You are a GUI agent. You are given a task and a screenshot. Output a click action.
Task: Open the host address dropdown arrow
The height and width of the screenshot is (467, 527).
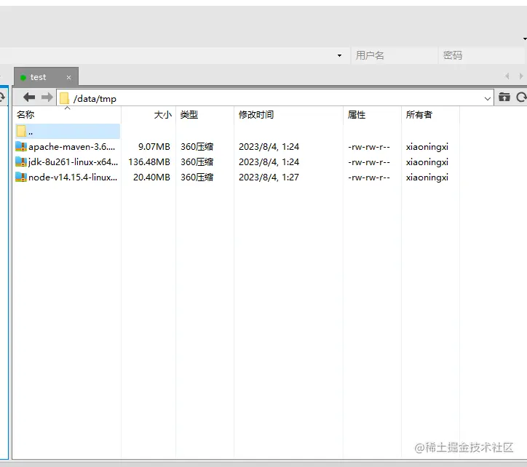pos(339,55)
